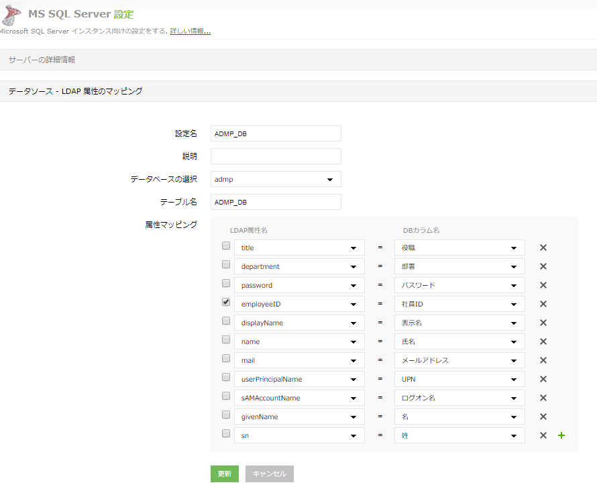Check the givenName attribute checkbox
Image resolution: width=597 pixels, height=495 pixels.
[226, 415]
